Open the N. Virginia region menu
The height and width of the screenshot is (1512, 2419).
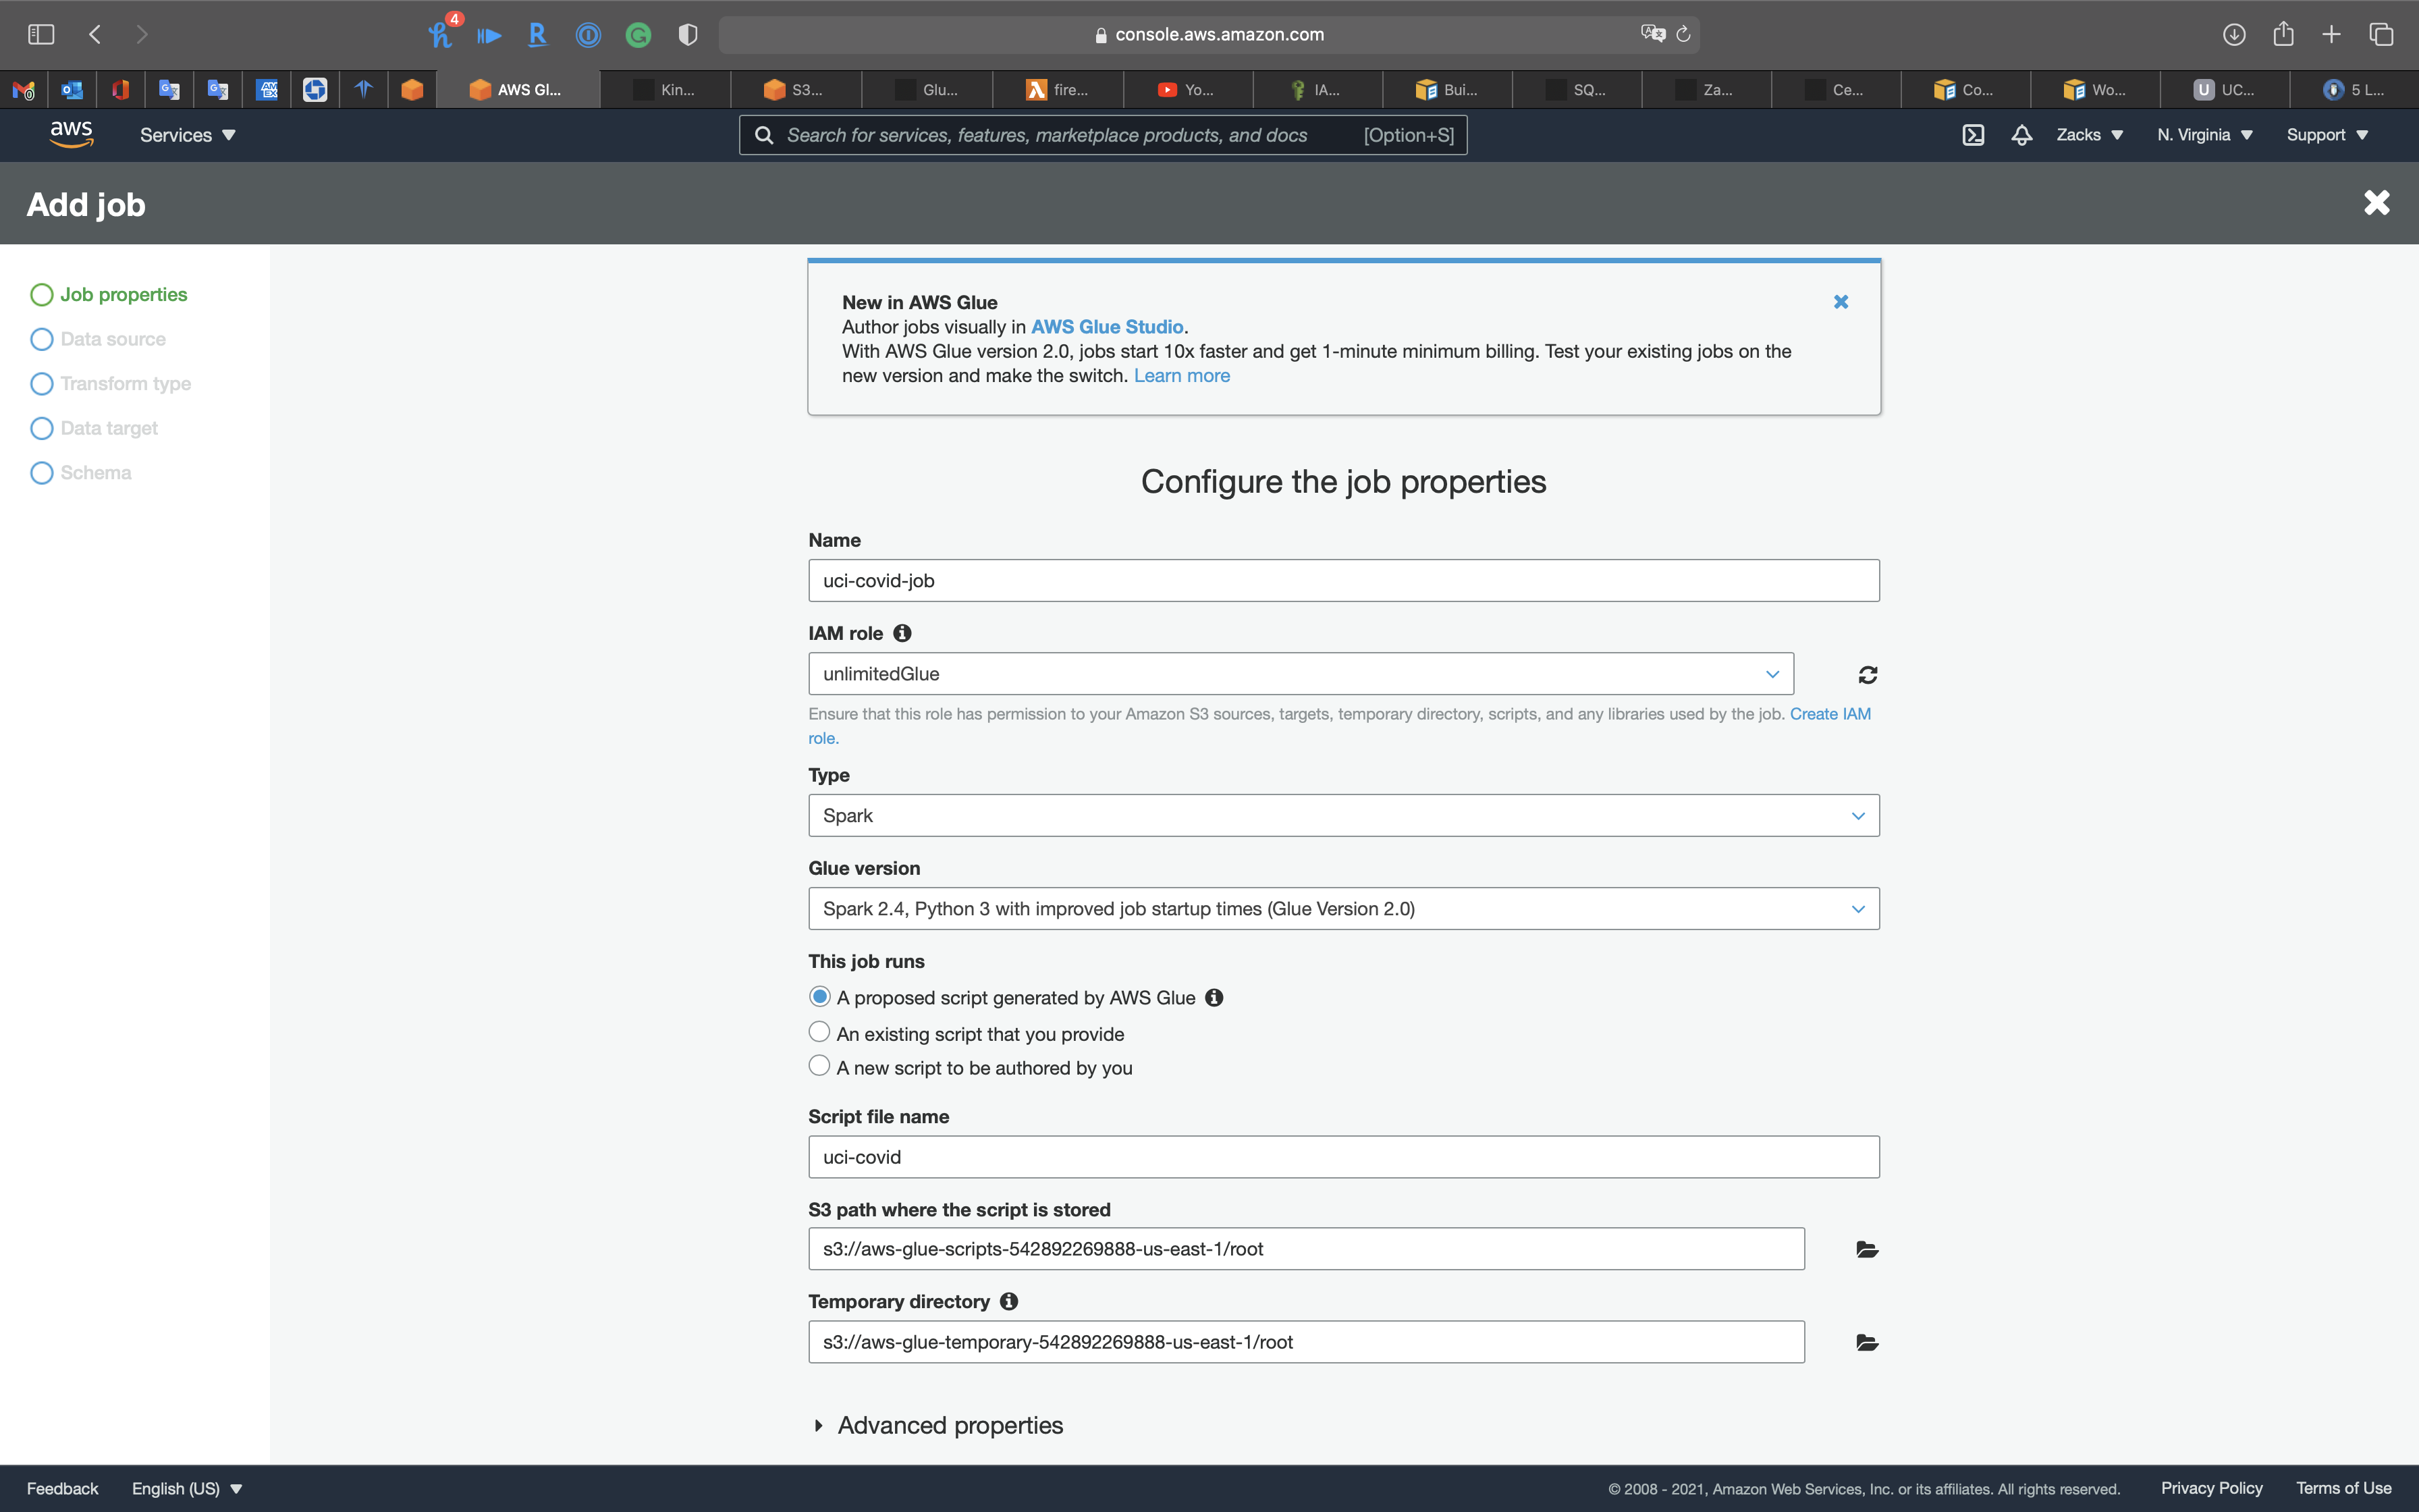(2204, 135)
